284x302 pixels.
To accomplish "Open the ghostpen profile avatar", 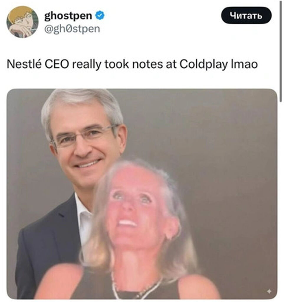I will pyautogui.click(x=22, y=22).
